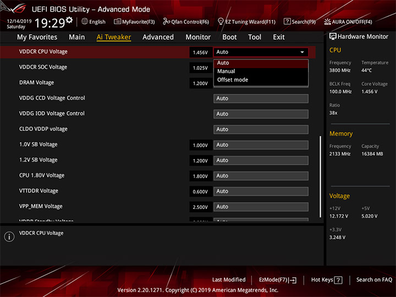Select the VDDCR CPU Voltage row label
This screenshot has width=396, height=297.
(43, 52)
